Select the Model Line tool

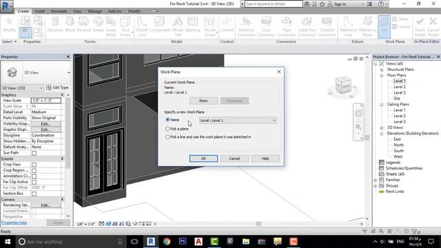[x=142, y=27]
